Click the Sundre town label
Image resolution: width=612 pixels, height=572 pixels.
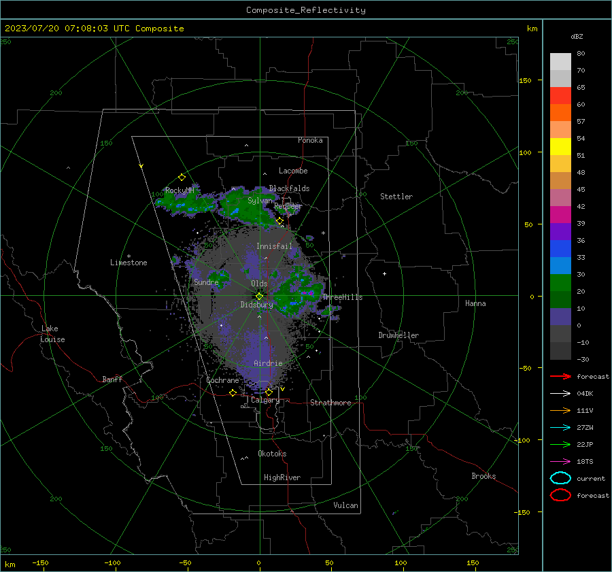[x=207, y=282]
